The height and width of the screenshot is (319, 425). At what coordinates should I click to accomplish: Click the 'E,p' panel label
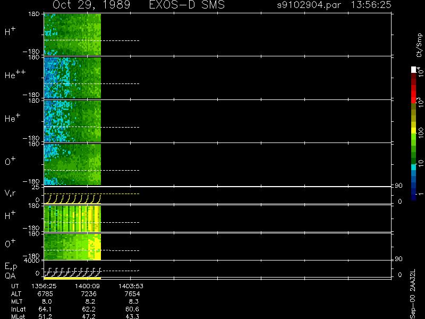click(11, 267)
